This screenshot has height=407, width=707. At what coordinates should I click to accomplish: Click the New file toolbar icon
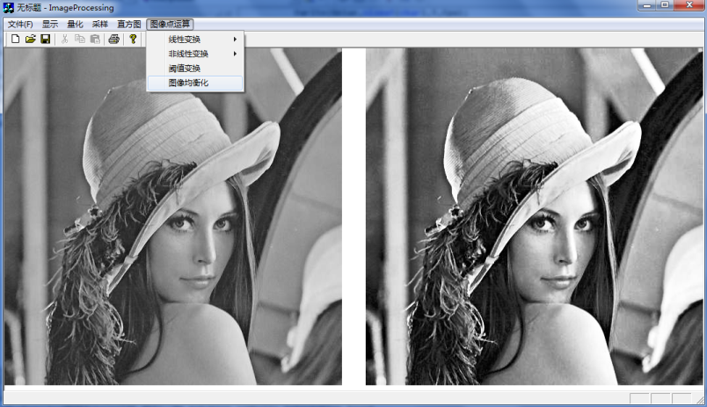[15, 40]
